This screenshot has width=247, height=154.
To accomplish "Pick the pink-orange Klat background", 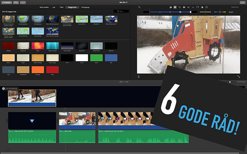I will coord(38,46).
